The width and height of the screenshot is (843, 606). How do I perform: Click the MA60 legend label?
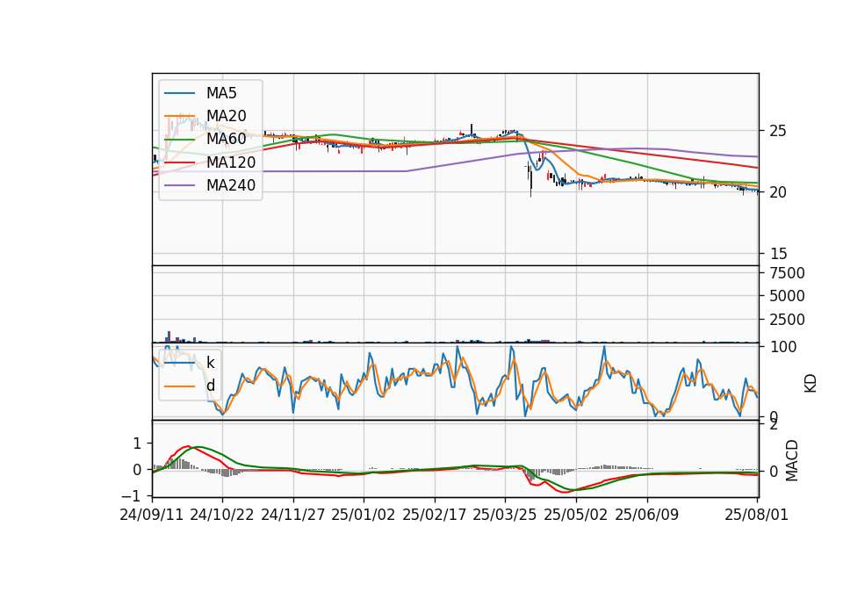click(226, 139)
